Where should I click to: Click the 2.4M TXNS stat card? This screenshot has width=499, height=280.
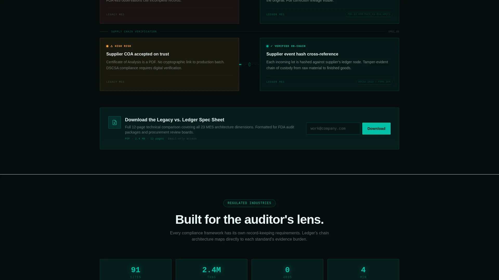click(212, 270)
